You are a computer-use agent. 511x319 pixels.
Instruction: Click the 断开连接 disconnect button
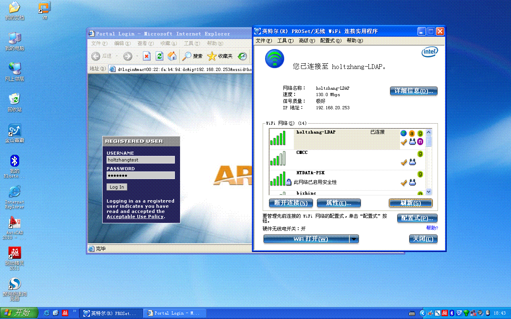point(291,203)
